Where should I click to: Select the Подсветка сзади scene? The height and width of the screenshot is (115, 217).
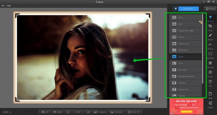[186, 30]
